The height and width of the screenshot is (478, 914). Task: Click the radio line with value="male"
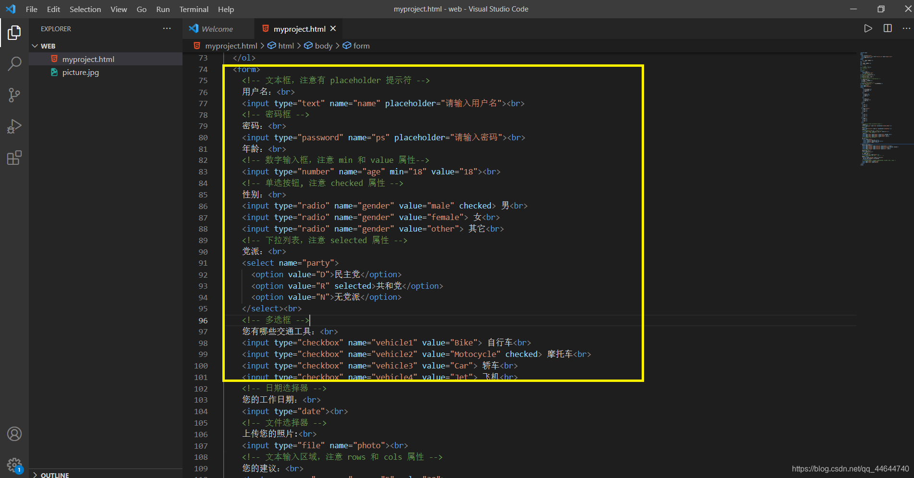point(385,206)
